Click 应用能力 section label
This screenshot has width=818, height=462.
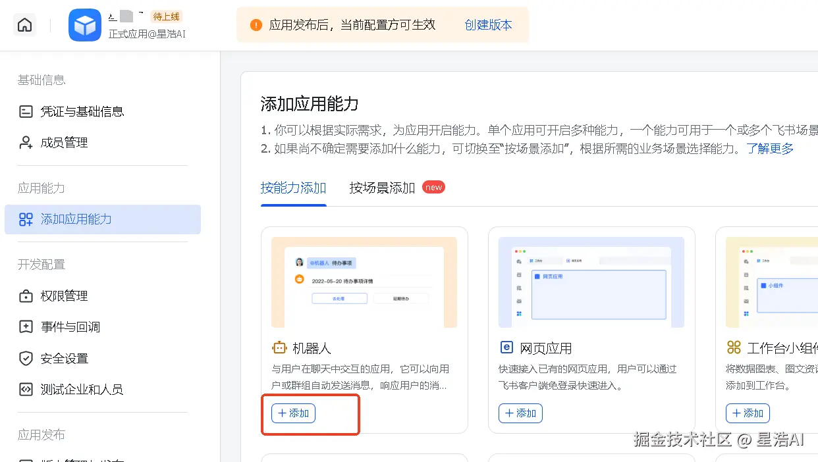click(x=41, y=188)
